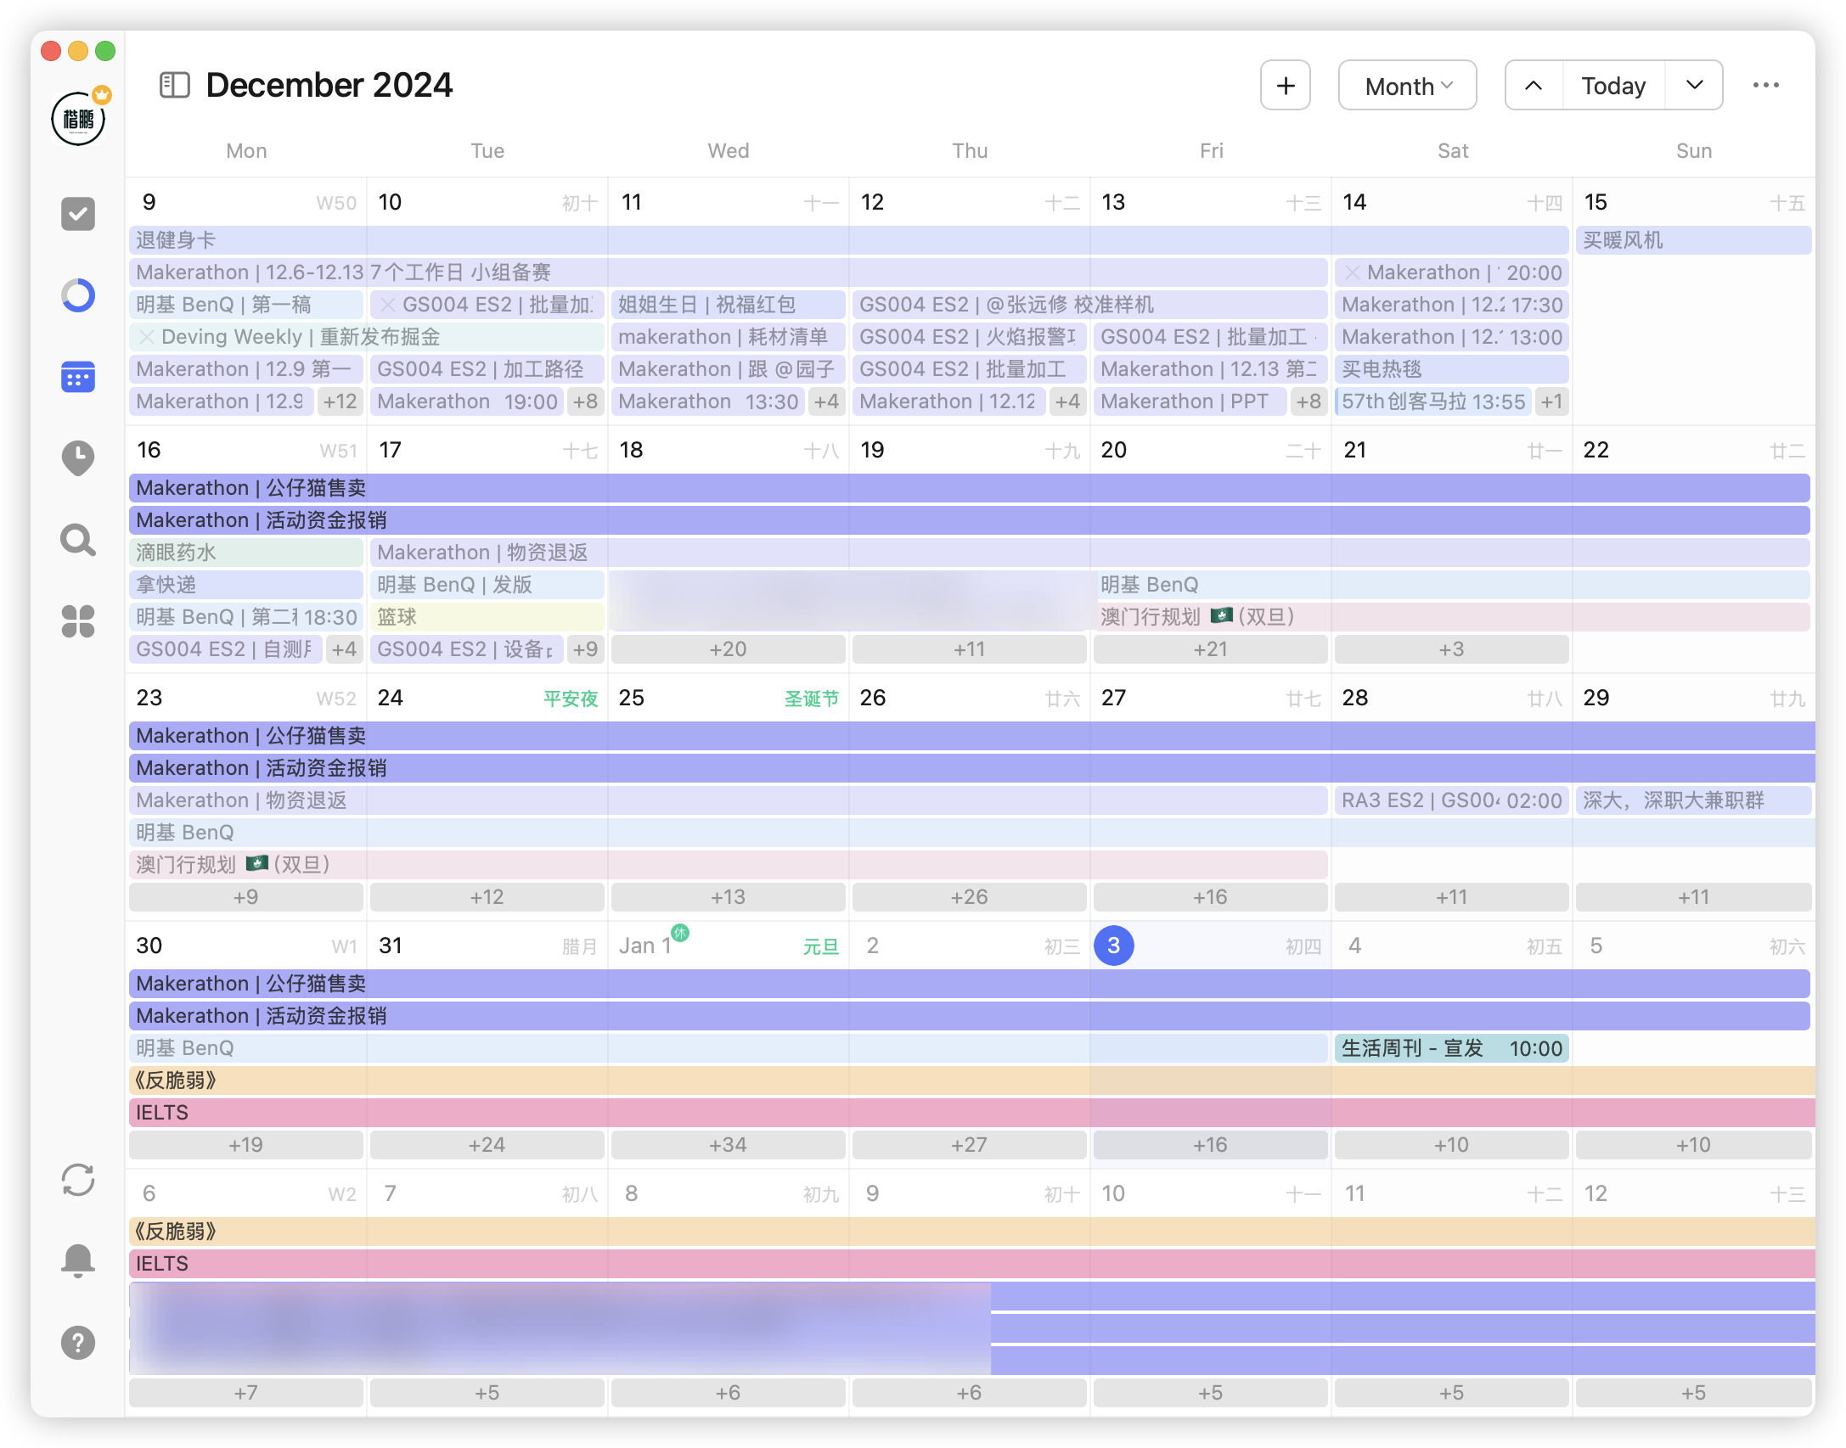This screenshot has height=1448, width=1846.
Task: Go to previous period with up chevron
Action: 1534,85
